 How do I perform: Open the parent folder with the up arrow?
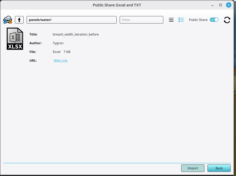point(19,19)
